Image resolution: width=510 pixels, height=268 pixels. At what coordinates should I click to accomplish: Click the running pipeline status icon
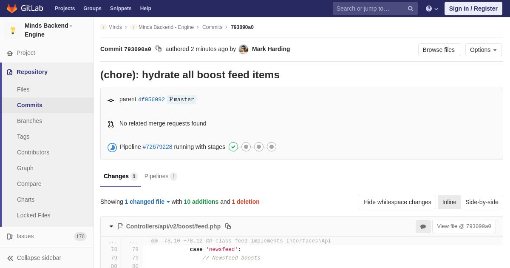(112, 147)
